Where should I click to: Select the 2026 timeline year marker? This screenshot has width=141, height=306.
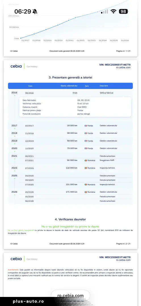coord(14,192)
